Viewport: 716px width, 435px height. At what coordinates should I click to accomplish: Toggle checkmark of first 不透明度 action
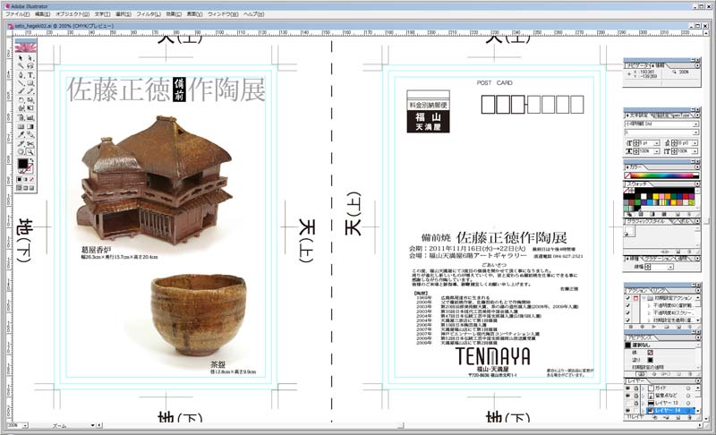tap(628, 305)
